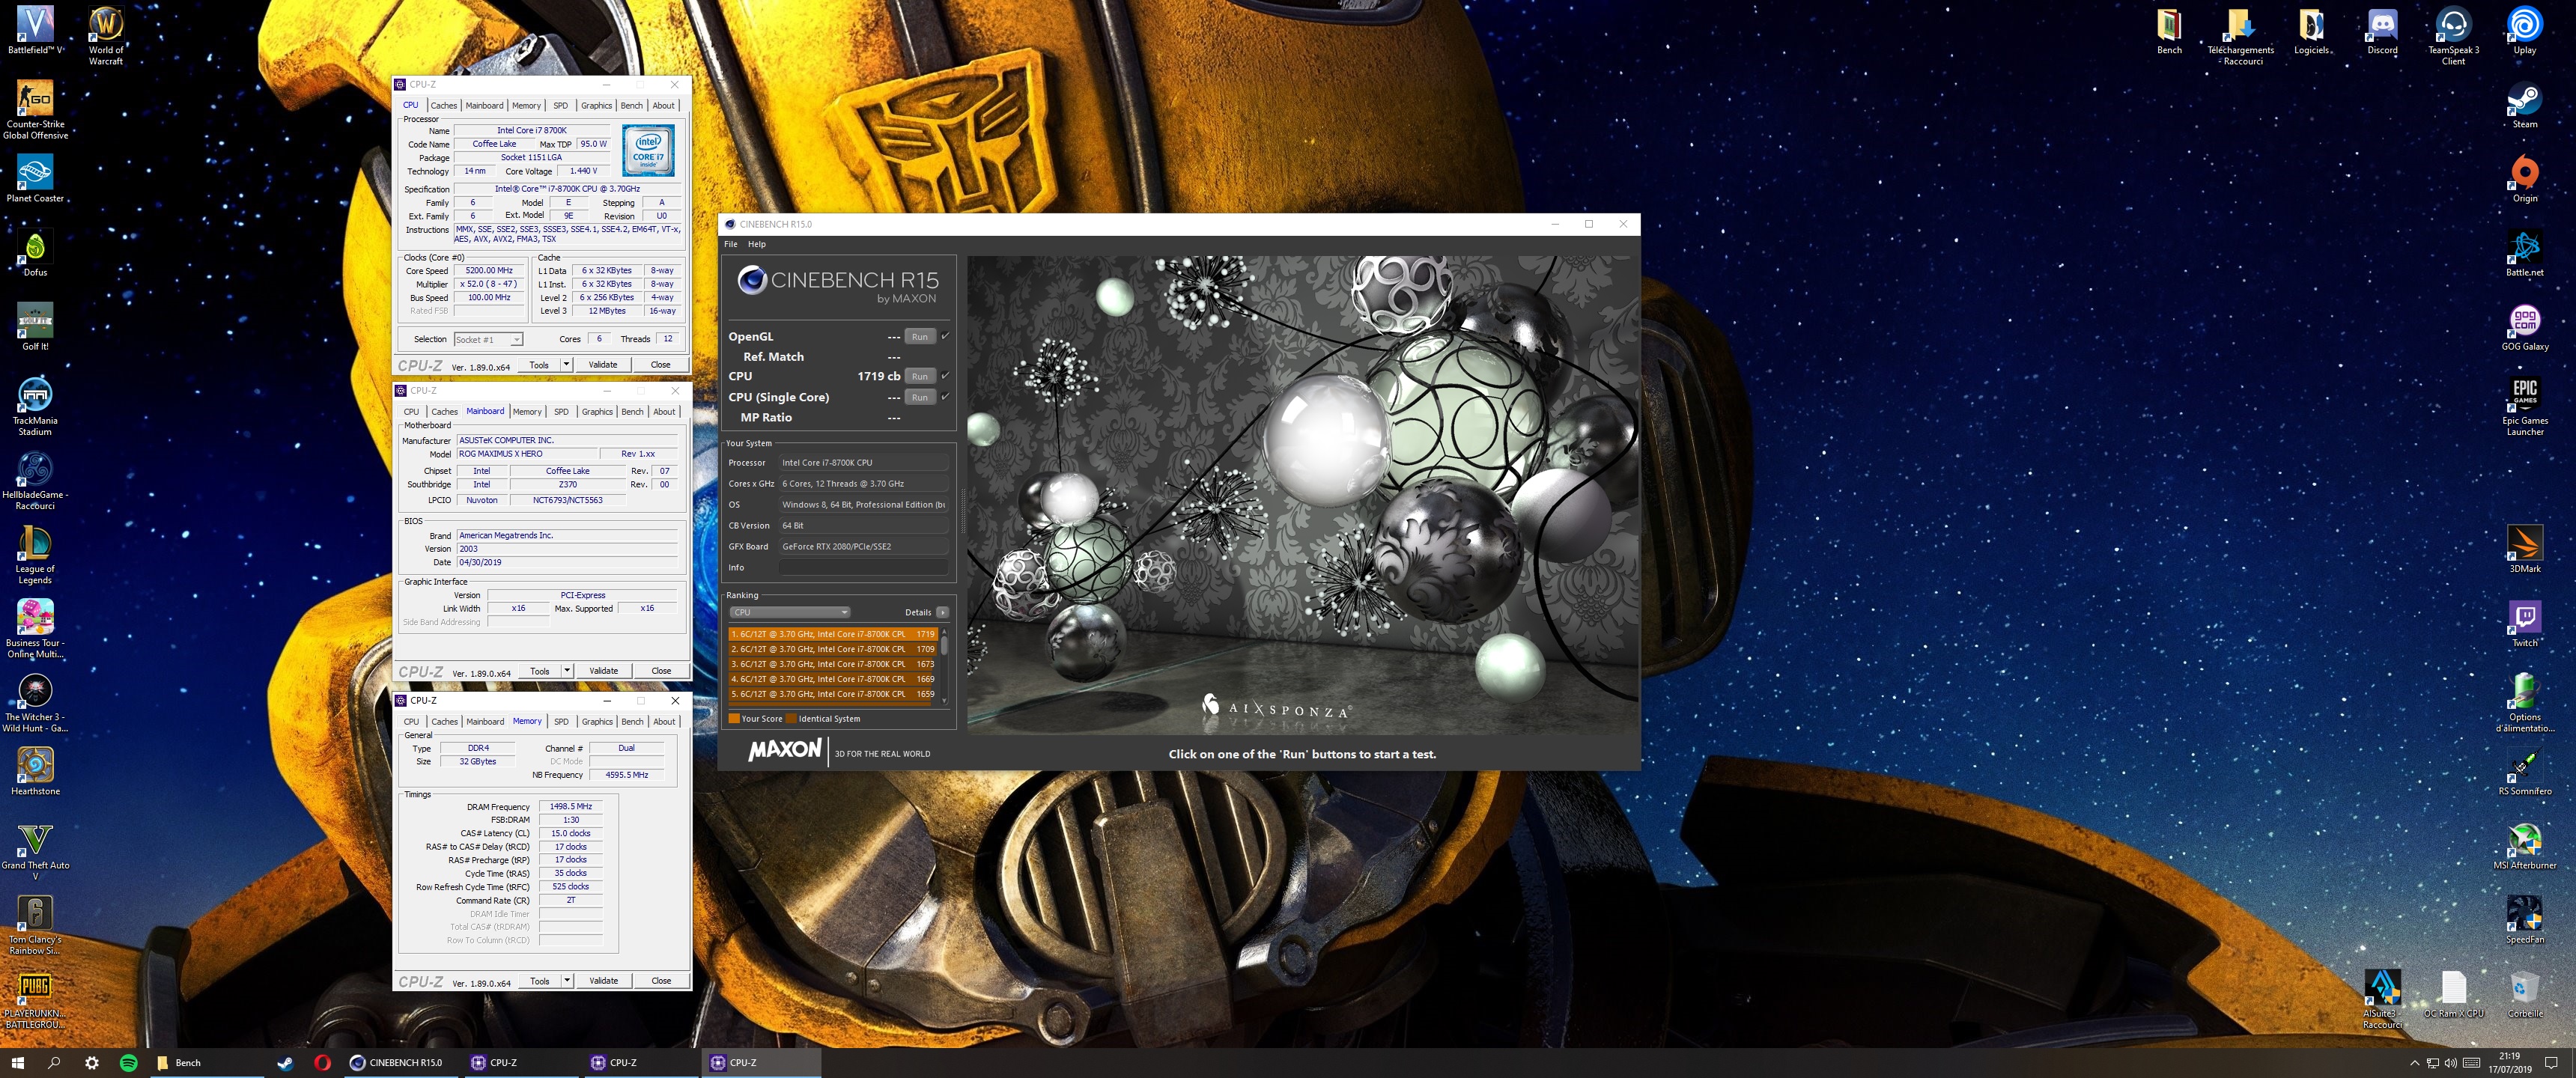Open the PUBG desktop icon

(x=35, y=999)
